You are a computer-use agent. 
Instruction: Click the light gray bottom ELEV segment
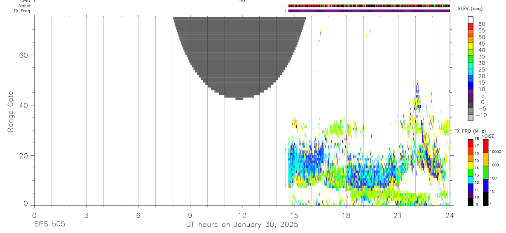point(470,118)
